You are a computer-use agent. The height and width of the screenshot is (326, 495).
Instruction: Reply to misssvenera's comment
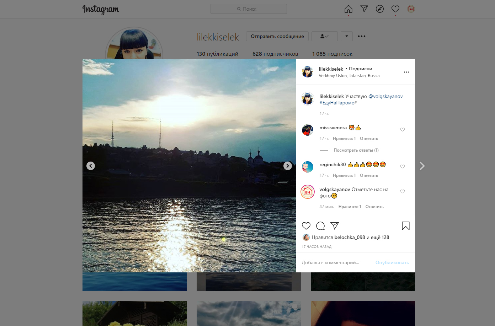pos(369,138)
